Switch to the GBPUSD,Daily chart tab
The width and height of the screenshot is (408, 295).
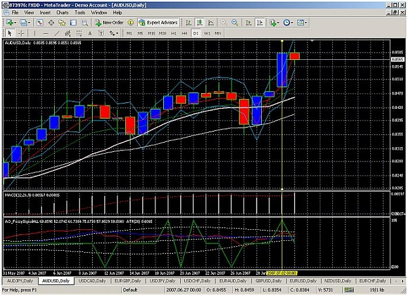point(268,281)
